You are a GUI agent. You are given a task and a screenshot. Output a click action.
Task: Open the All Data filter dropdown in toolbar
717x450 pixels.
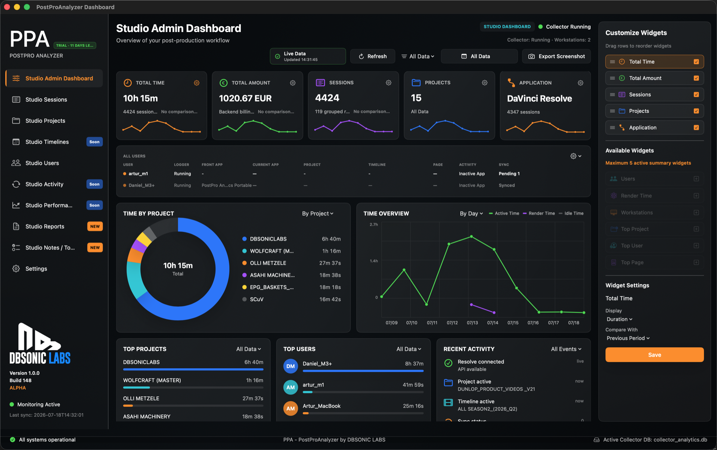418,56
